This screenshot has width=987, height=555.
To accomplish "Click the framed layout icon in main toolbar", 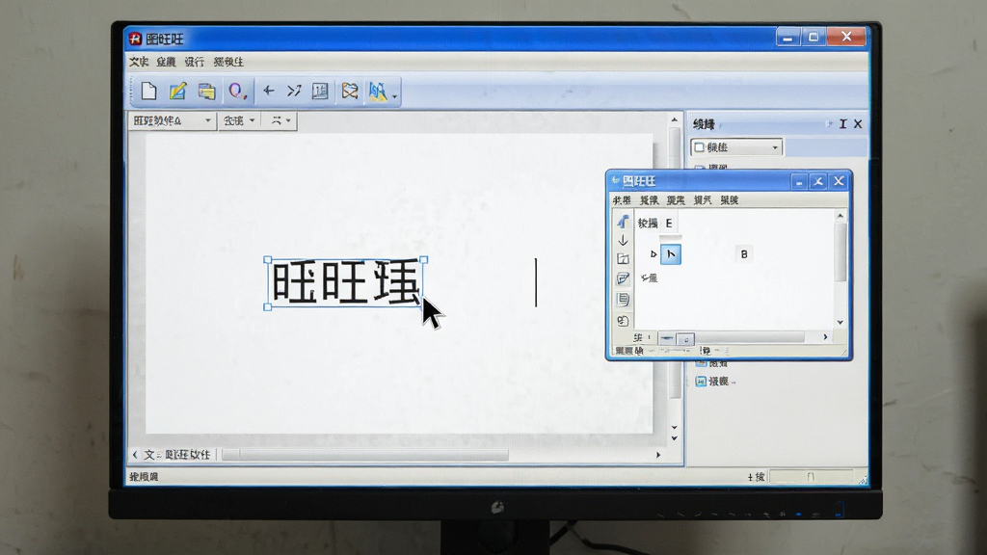I will click(320, 92).
